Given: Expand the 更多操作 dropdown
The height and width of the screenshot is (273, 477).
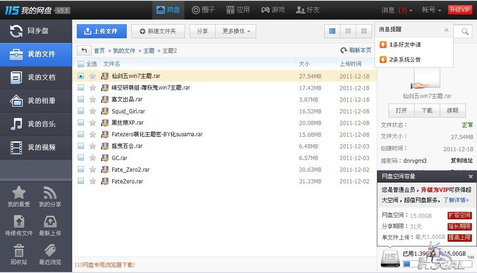Looking at the screenshot, I should (236, 31).
